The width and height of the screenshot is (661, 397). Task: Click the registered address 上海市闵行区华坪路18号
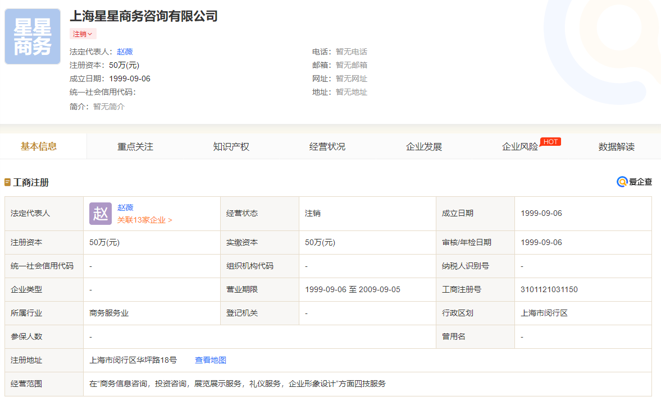click(x=134, y=359)
